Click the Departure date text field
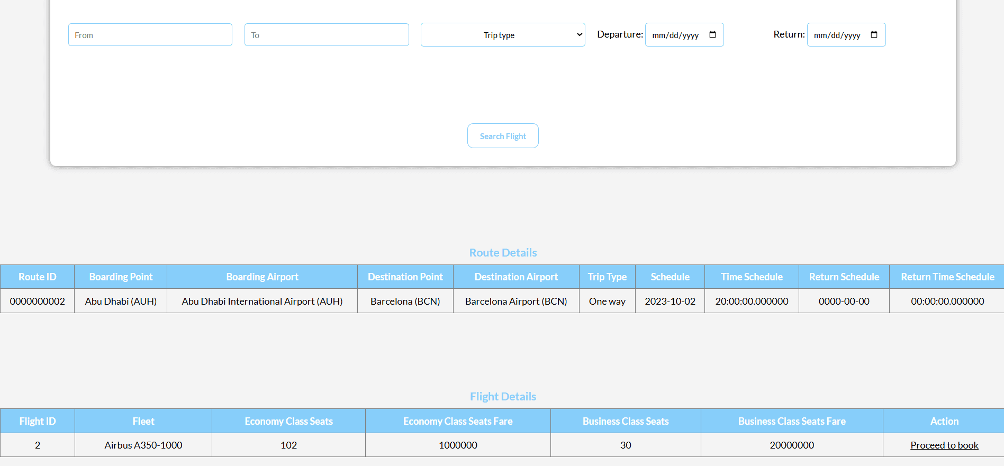The width and height of the screenshot is (1004, 466). pos(675,35)
